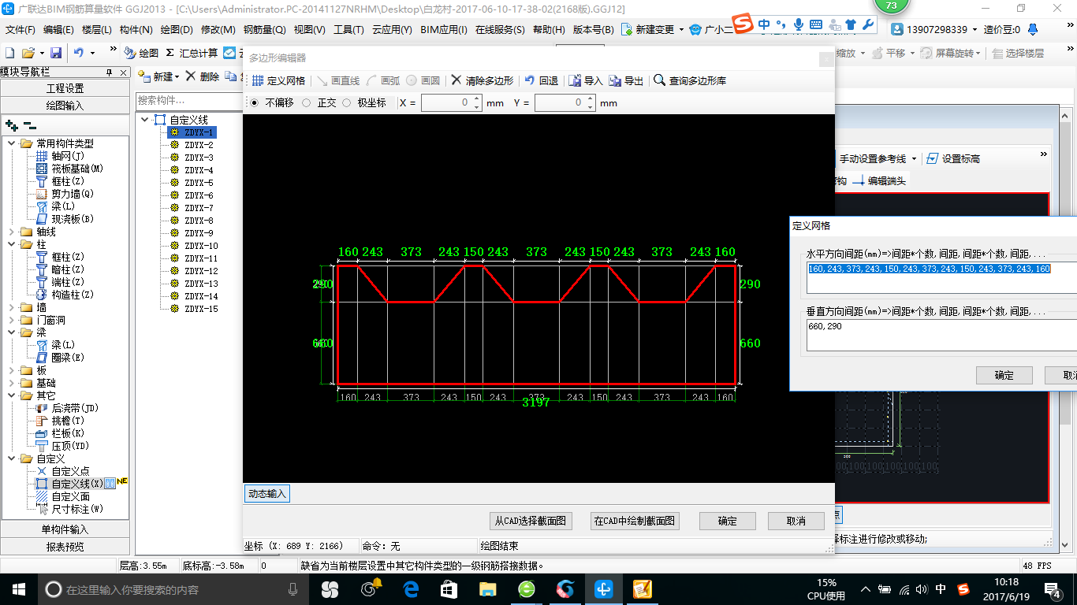Open Microsoft Edge from the taskbar
The image size is (1077, 605).
click(x=411, y=588)
